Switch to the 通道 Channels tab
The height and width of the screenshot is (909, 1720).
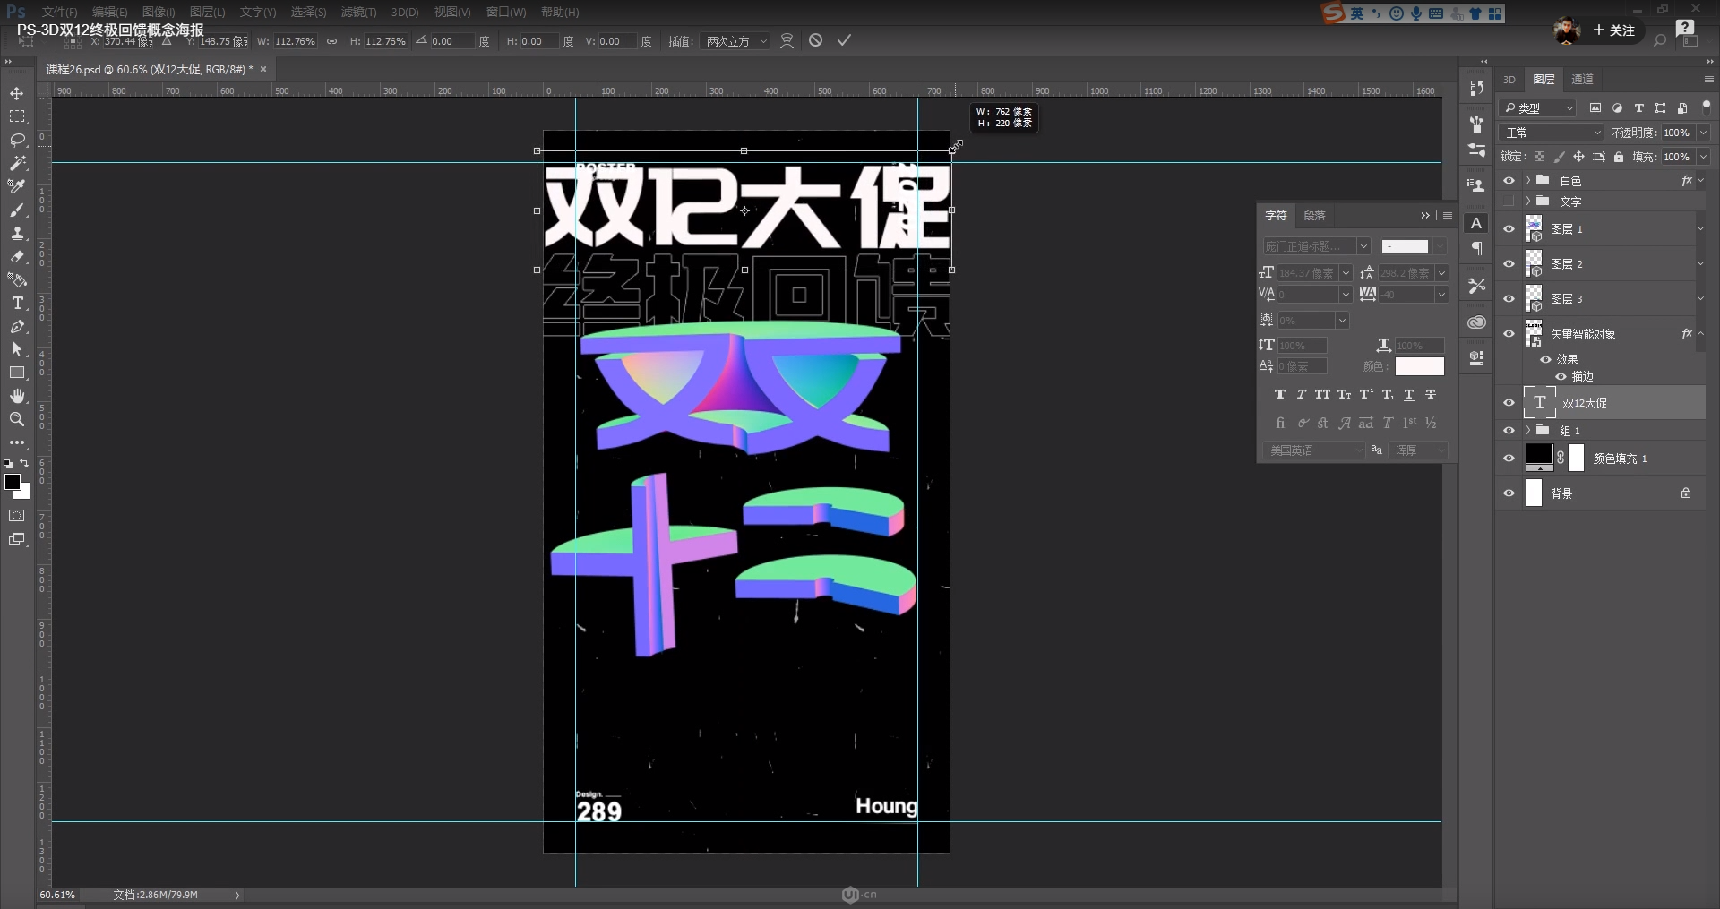[x=1583, y=79]
